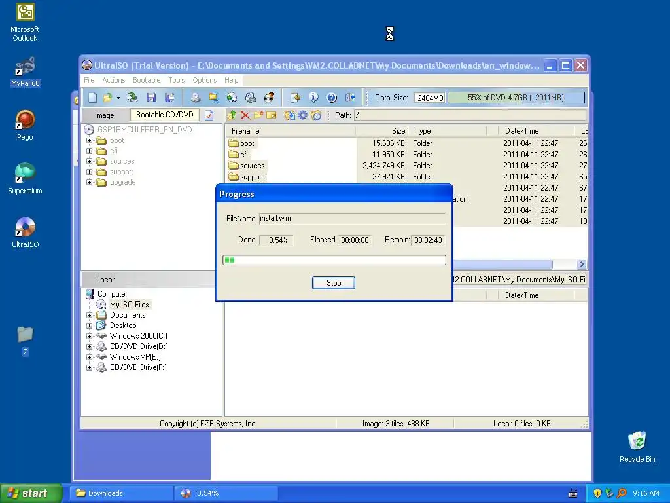Image resolution: width=670 pixels, height=503 pixels.
Task: Click the Make CD/DVD Image toolbar icon
Action: pos(195,98)
